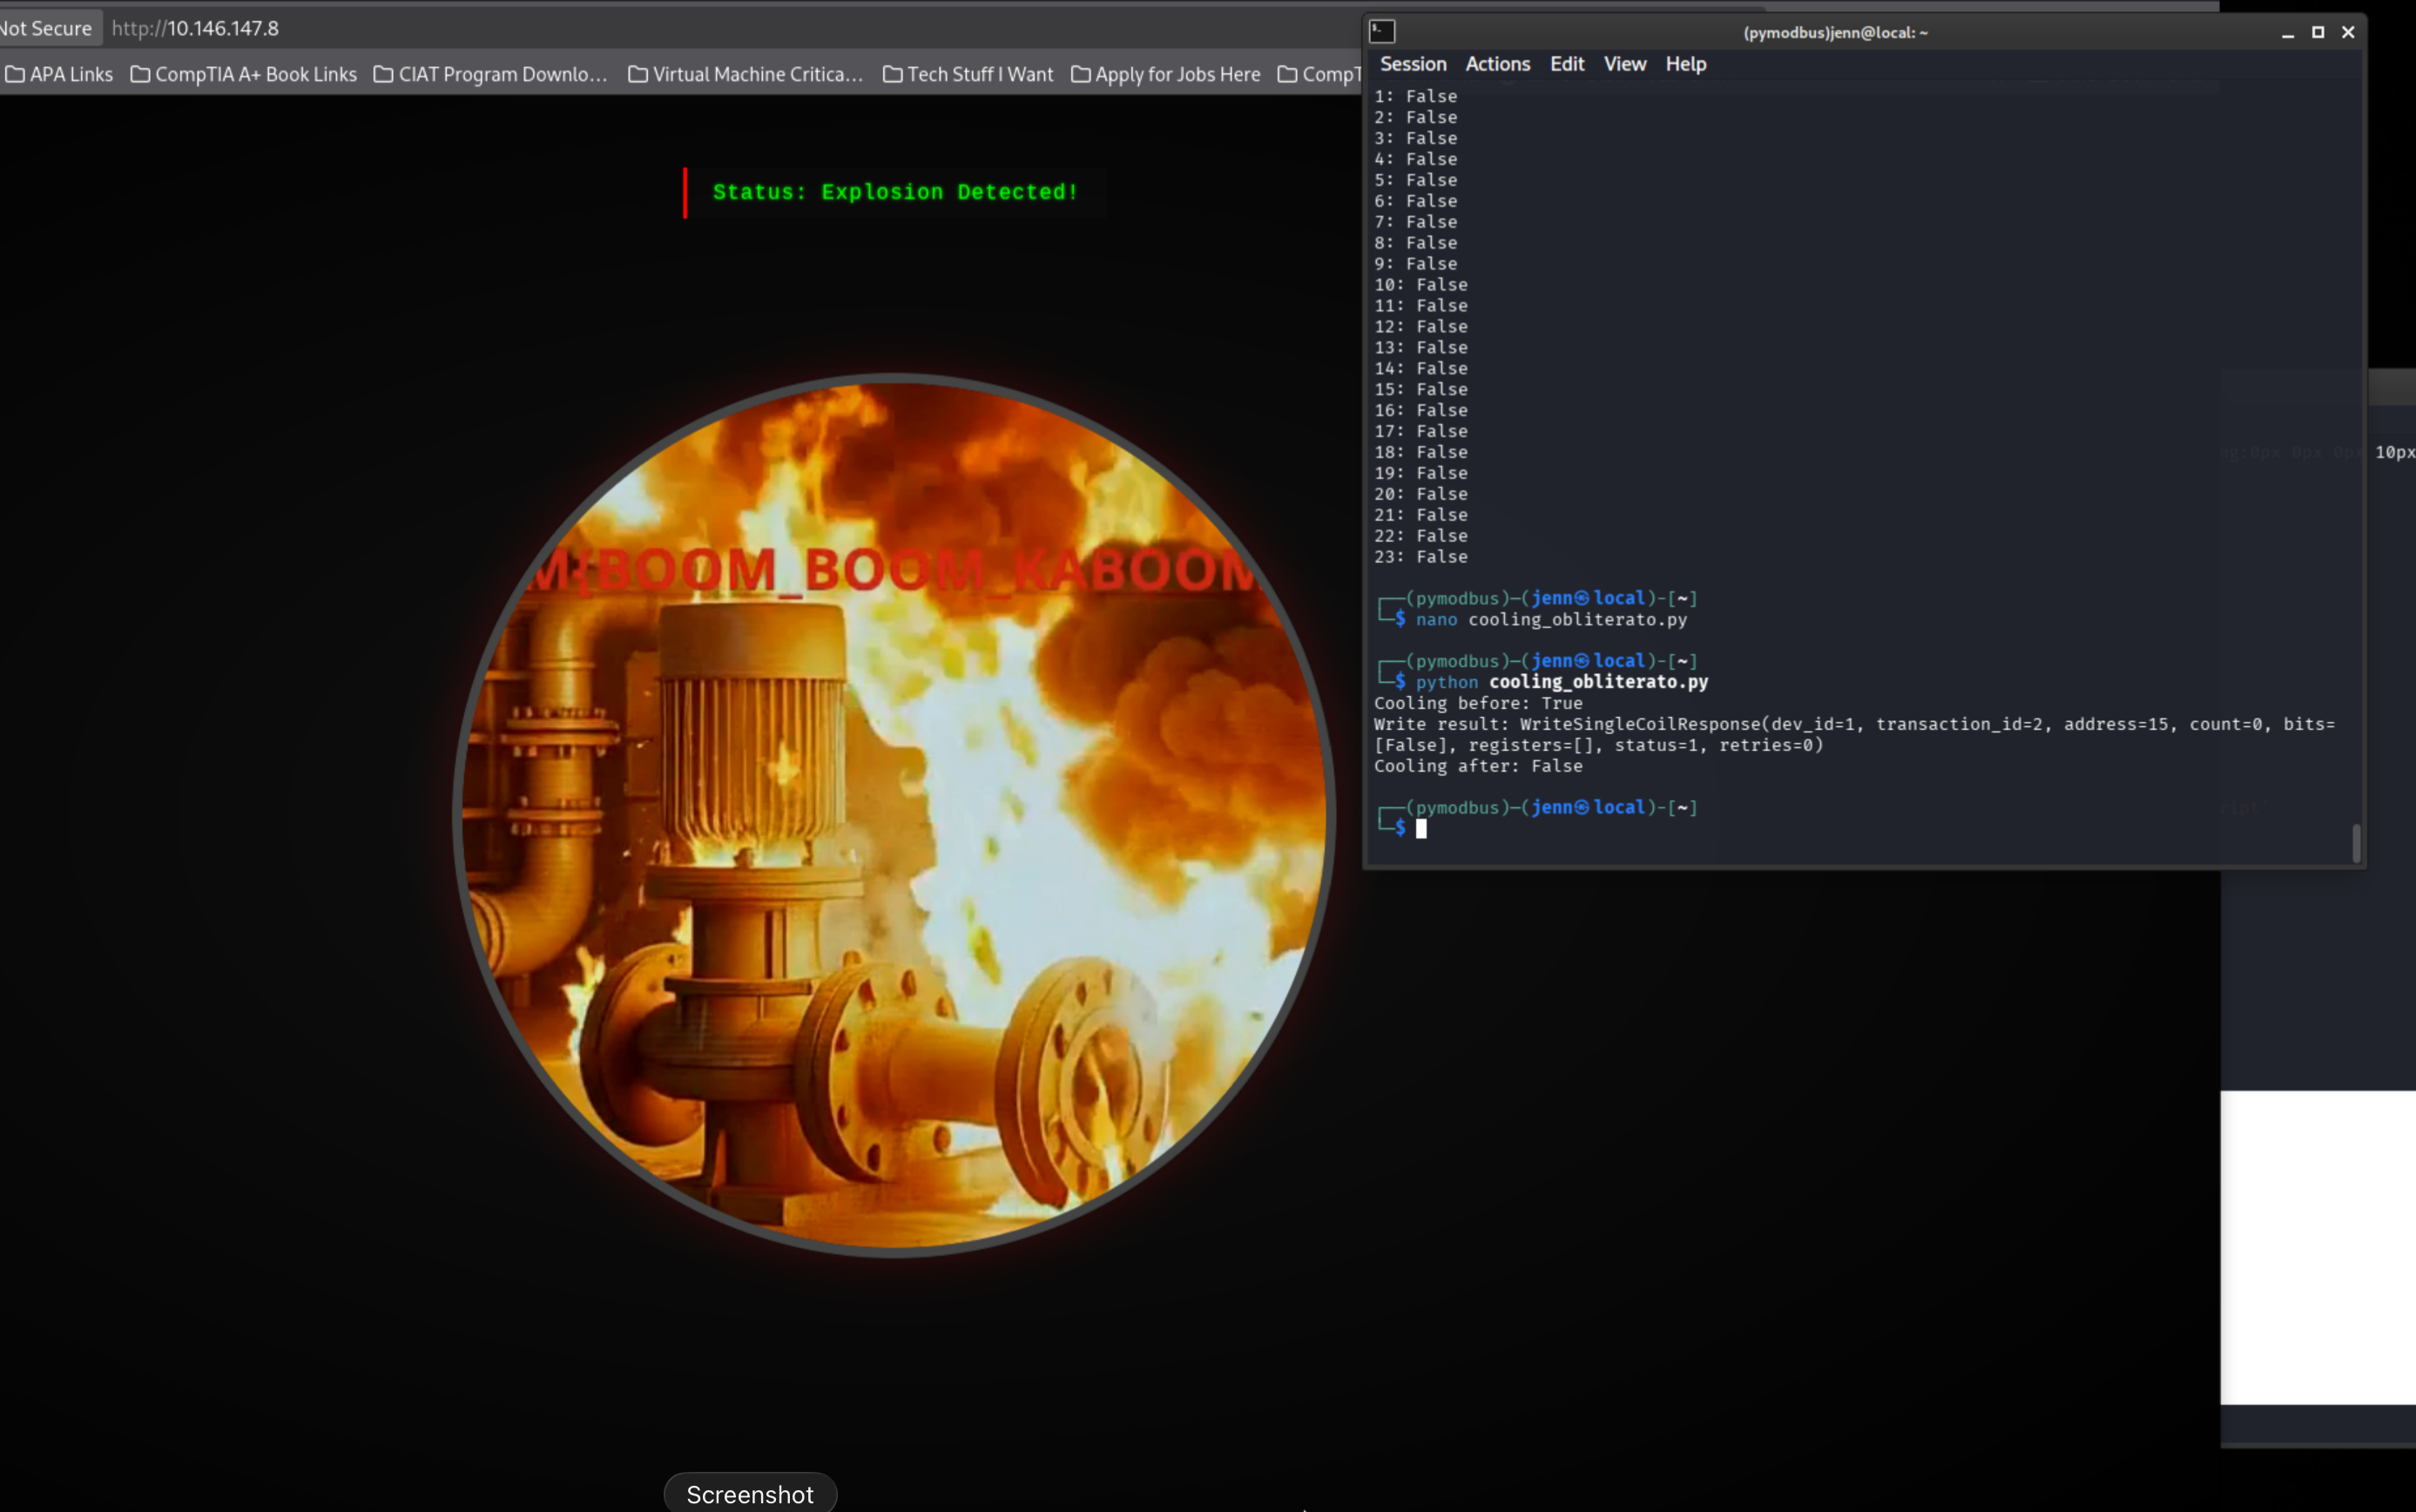Click the terminal title '(pymodbus)jenn@local: ~'
This screenshot has height=1512, width=2416.
tap(1836, 33)
